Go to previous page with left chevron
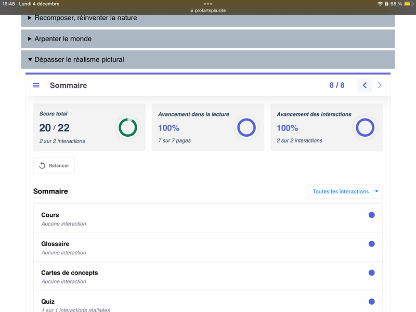The height and width of the screenshot is (312, 416). click(x=365, y=85)
